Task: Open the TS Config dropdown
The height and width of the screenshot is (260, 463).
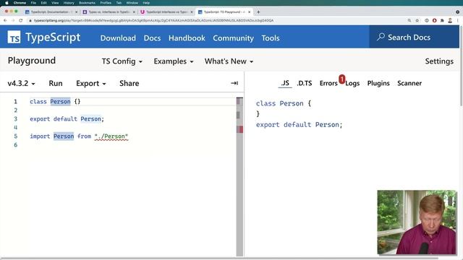Action: tap(122, 61)
